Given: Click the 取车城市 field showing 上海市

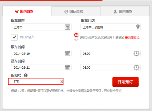Looking at the screenshot, I should pyautogui.click(x=41, y=27).
